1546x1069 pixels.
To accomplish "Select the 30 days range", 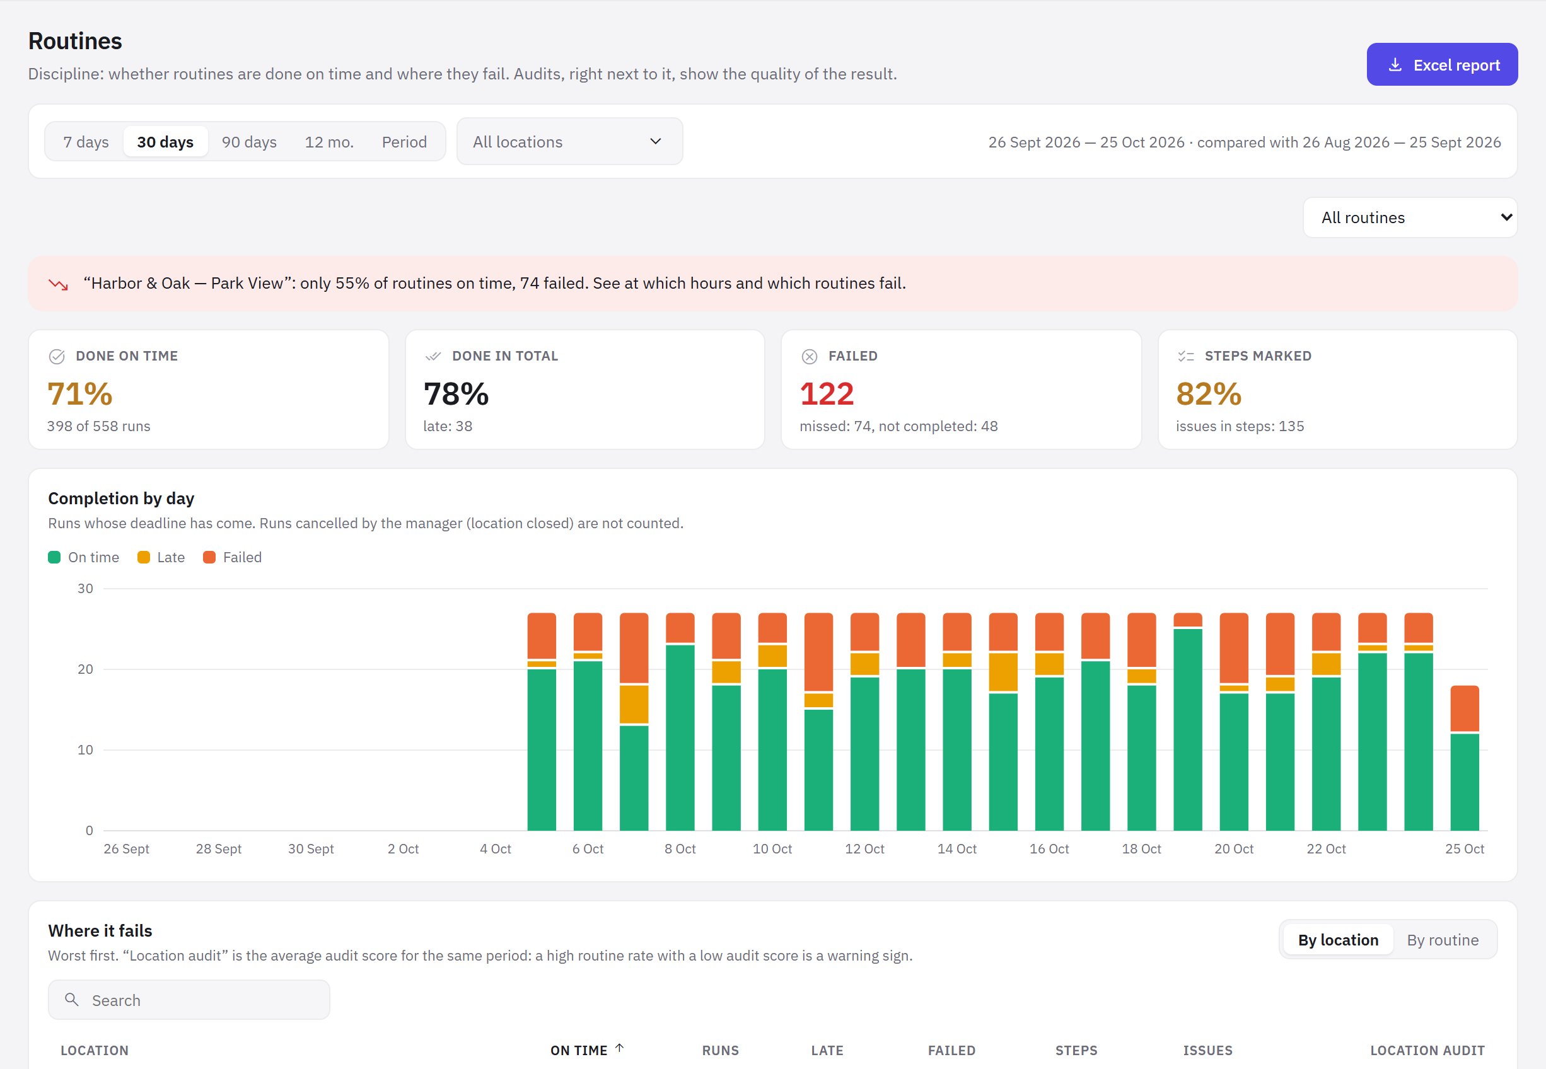I will click(x=165, y=142).
